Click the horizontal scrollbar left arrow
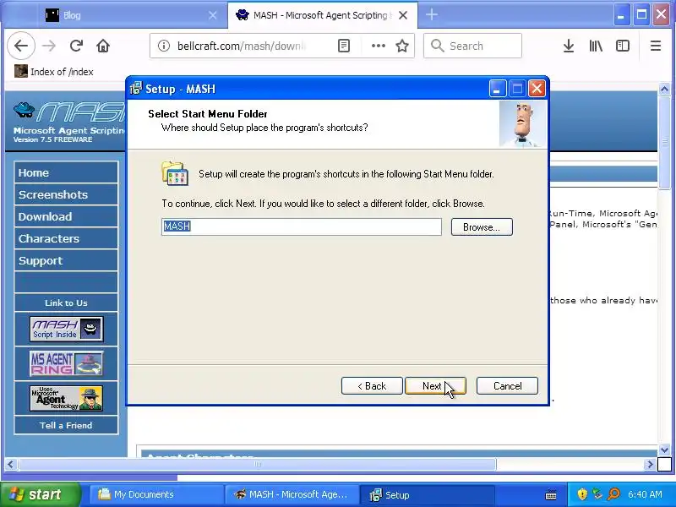676x507 pixels. tap(11, 464)
